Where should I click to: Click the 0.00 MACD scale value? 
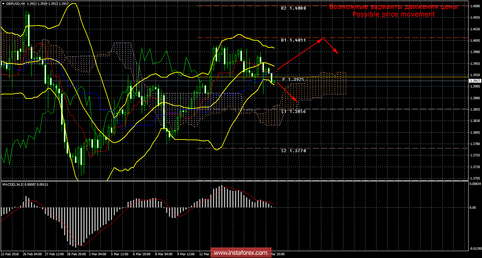pos(473,208)
